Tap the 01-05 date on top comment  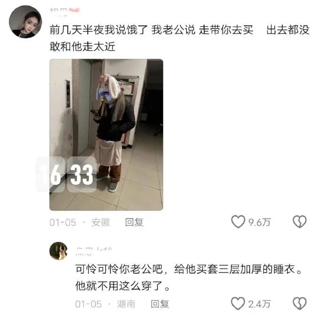point(63,222)
